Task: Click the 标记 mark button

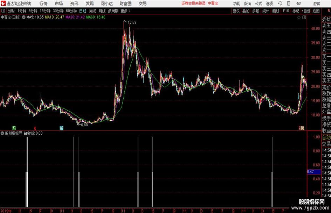Action: pos(296,11)
